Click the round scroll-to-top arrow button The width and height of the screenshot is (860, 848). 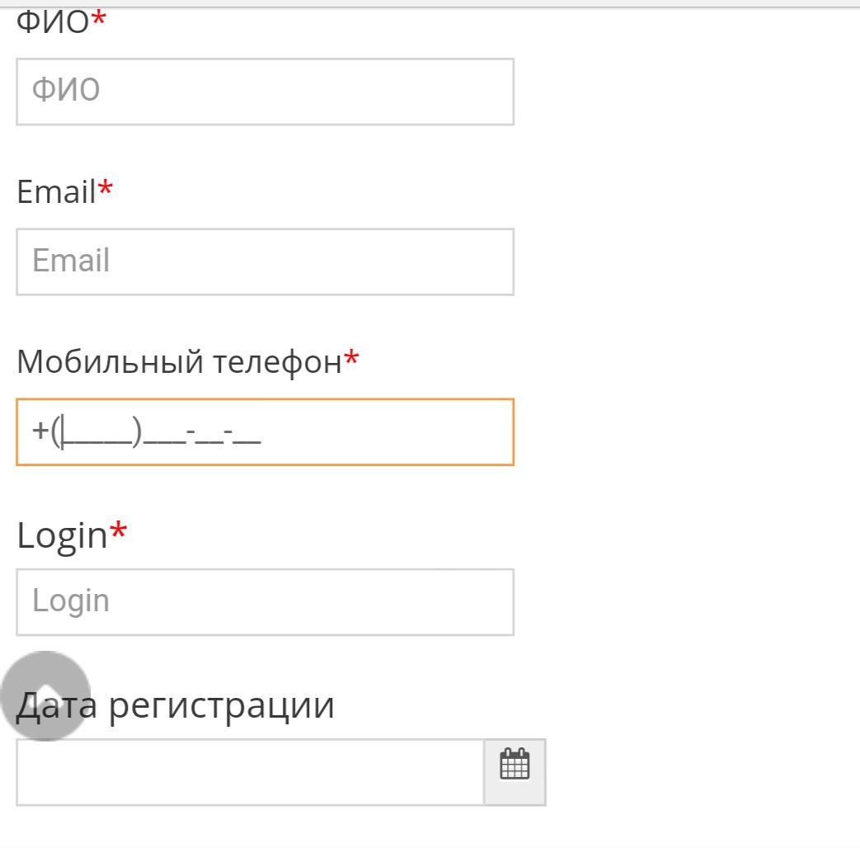click(x=45, y=695)
